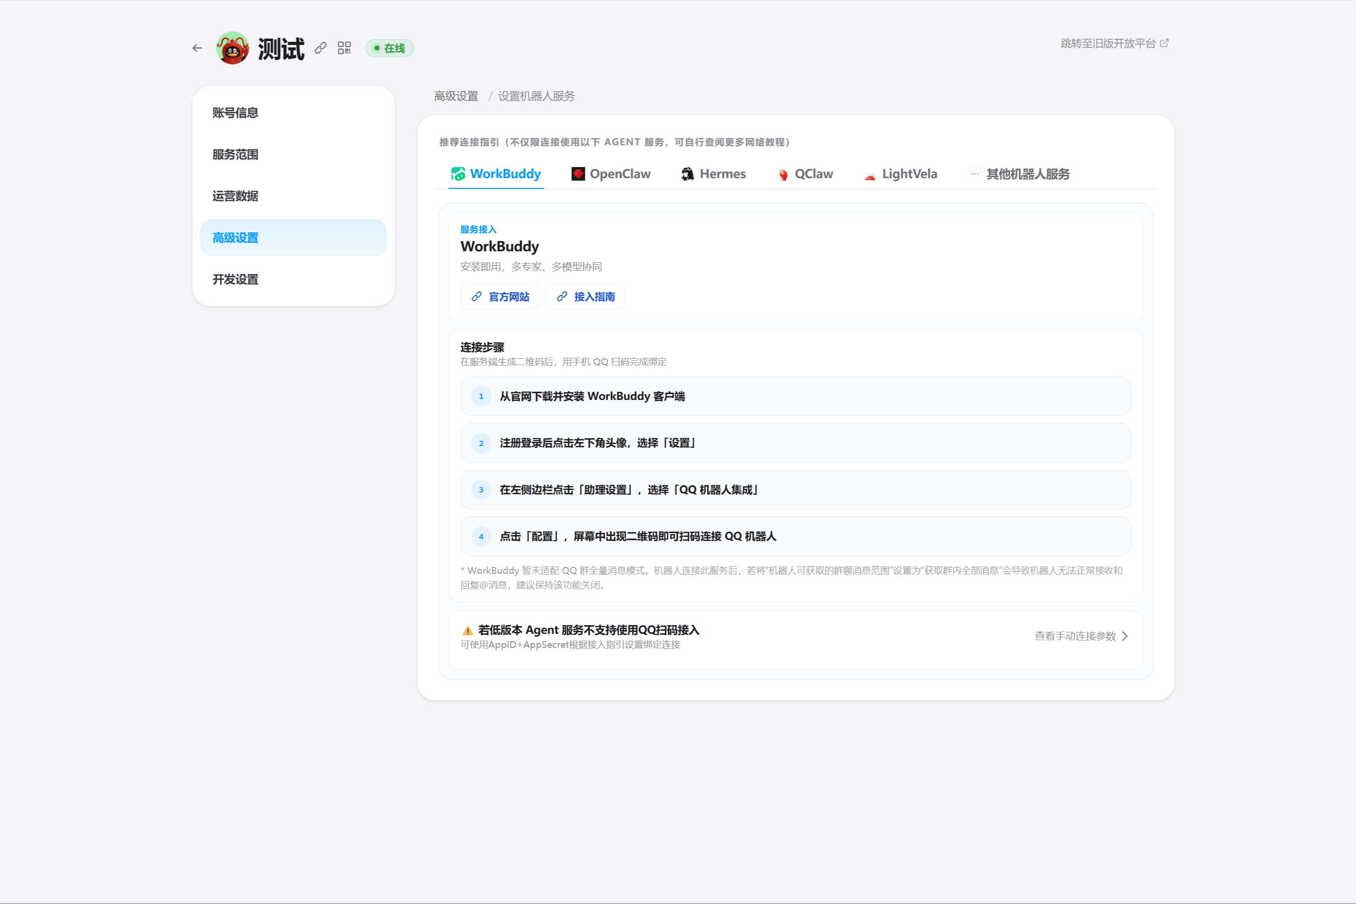Screen dimensions: 1356x904
Task: Go back using the left arrow
Action: tap(197, 48)
